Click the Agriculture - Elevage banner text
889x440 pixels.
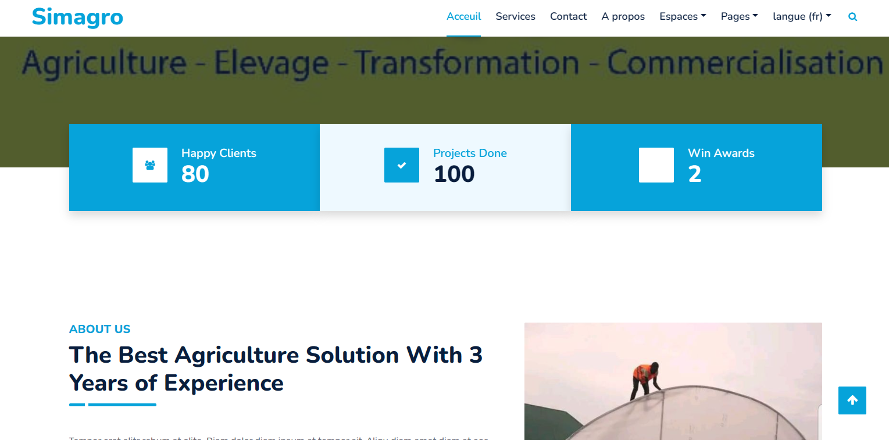tap(452, 63)
